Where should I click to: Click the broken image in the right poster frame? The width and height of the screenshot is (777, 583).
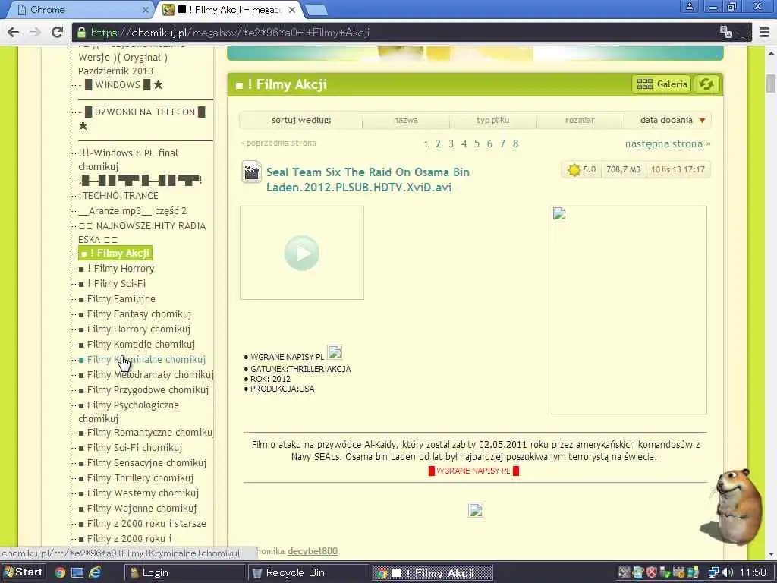tap(559, 213)
